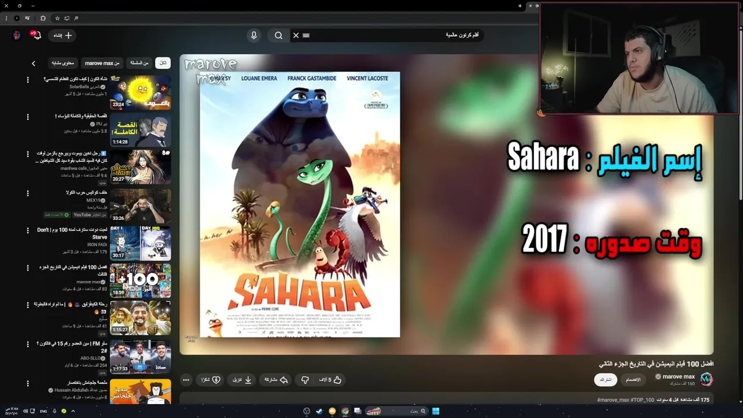Open options menu for ABO-SLLO video

(27, 344)
